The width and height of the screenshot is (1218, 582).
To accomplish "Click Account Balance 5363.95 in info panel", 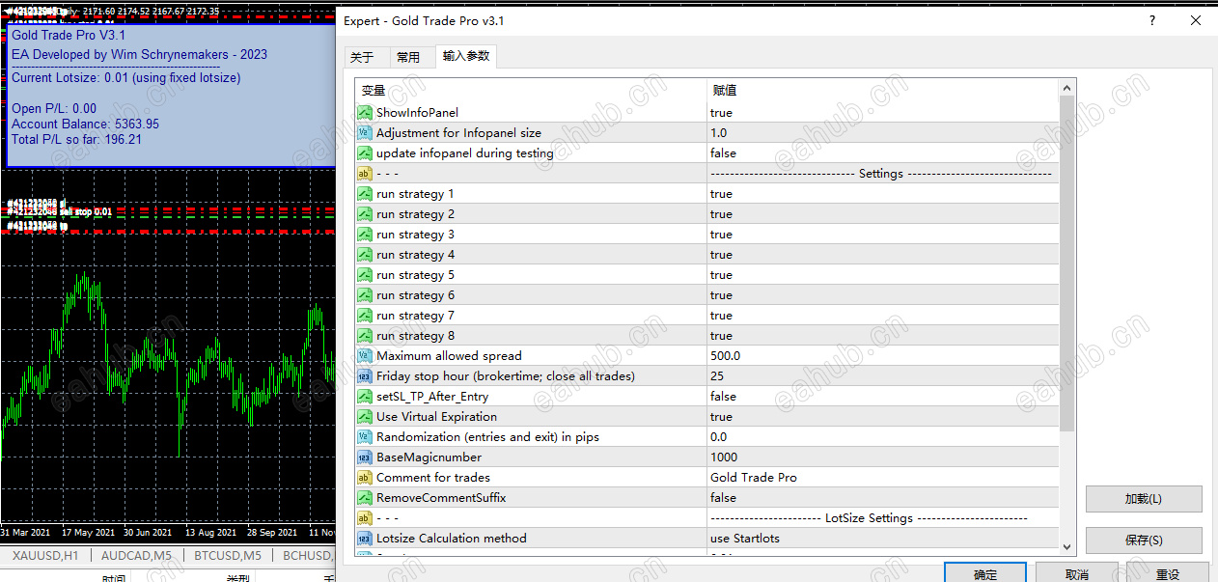I will 85,125.
